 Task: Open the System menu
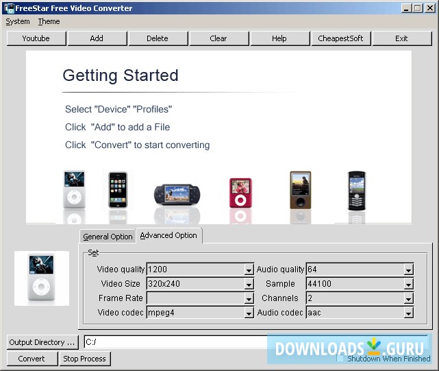coord(18,21)
